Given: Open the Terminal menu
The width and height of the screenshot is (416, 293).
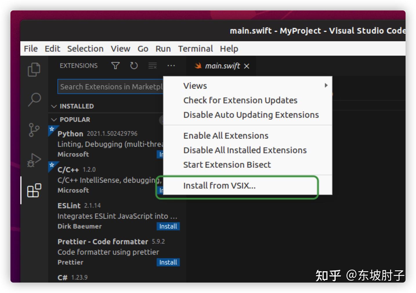Looking at the screenshot, I should tap(195, 48).
